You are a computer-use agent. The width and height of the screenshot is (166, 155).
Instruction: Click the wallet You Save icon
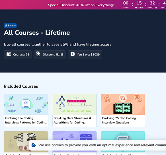click(73, 54)
